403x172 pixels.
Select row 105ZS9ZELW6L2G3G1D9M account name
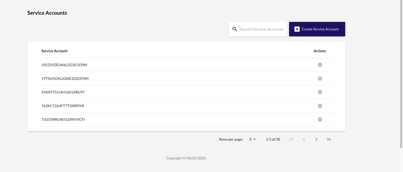click(64, 65)
